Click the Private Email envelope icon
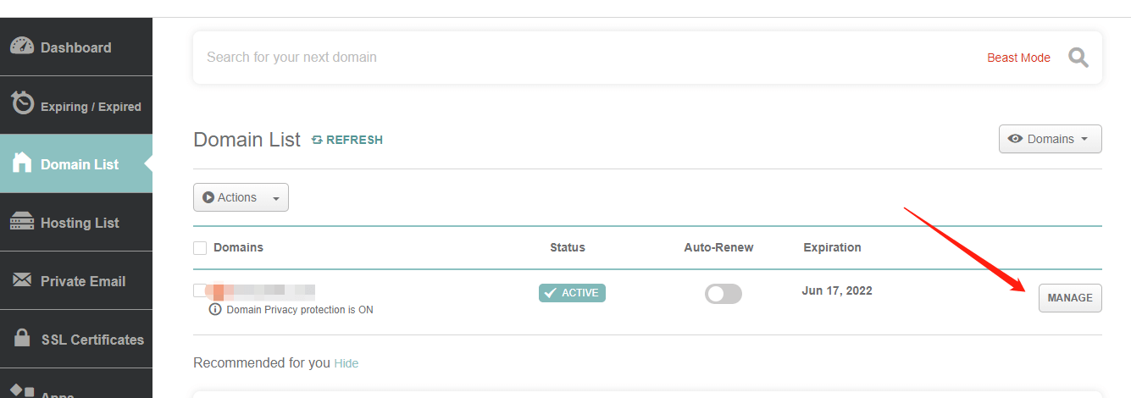Screen dimensions: 1131x398 22,280
